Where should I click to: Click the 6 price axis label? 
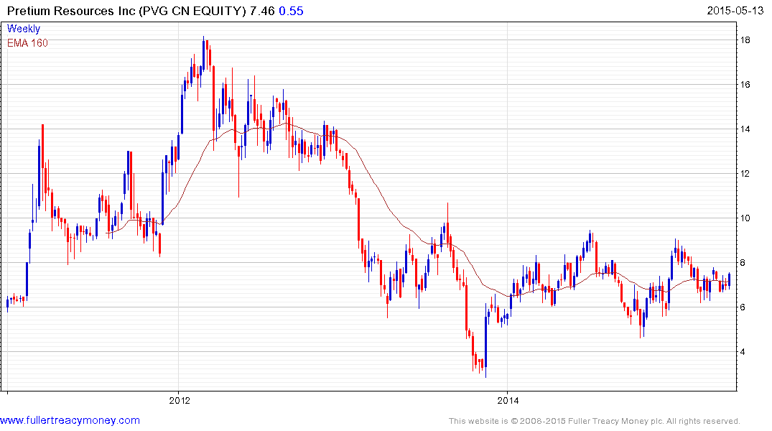(x=743, y=307)
